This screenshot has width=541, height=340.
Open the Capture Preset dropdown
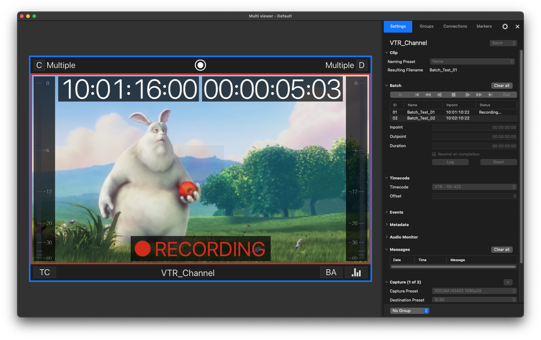(474, 291)
